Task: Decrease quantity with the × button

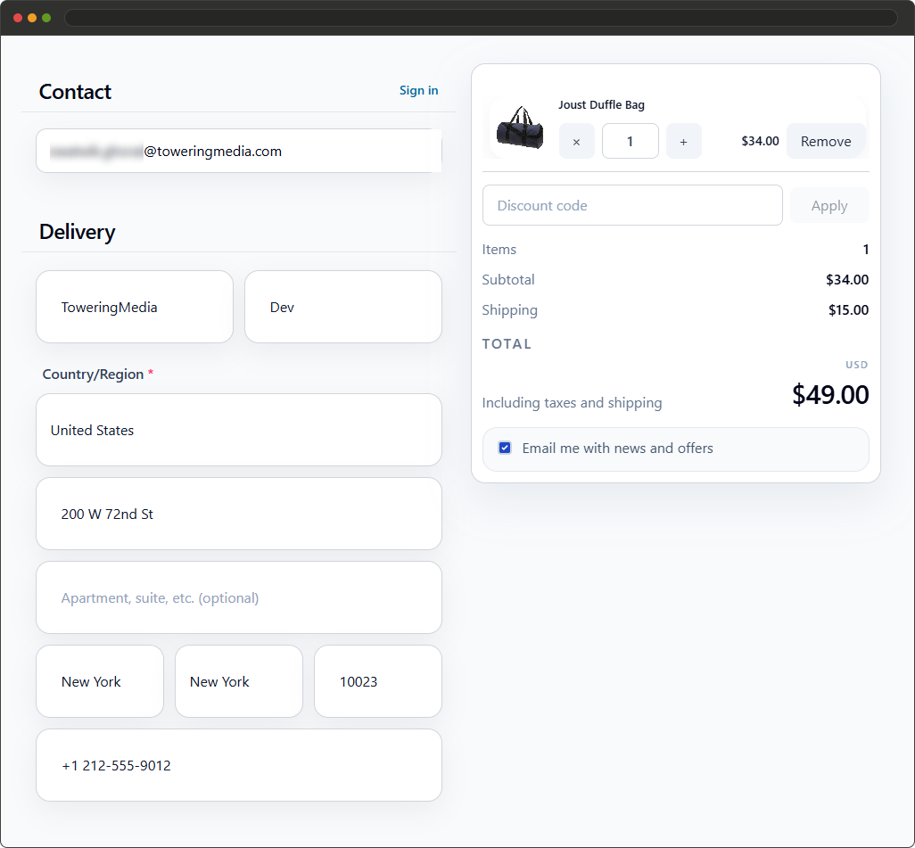Action: click(x=576, y=141)
